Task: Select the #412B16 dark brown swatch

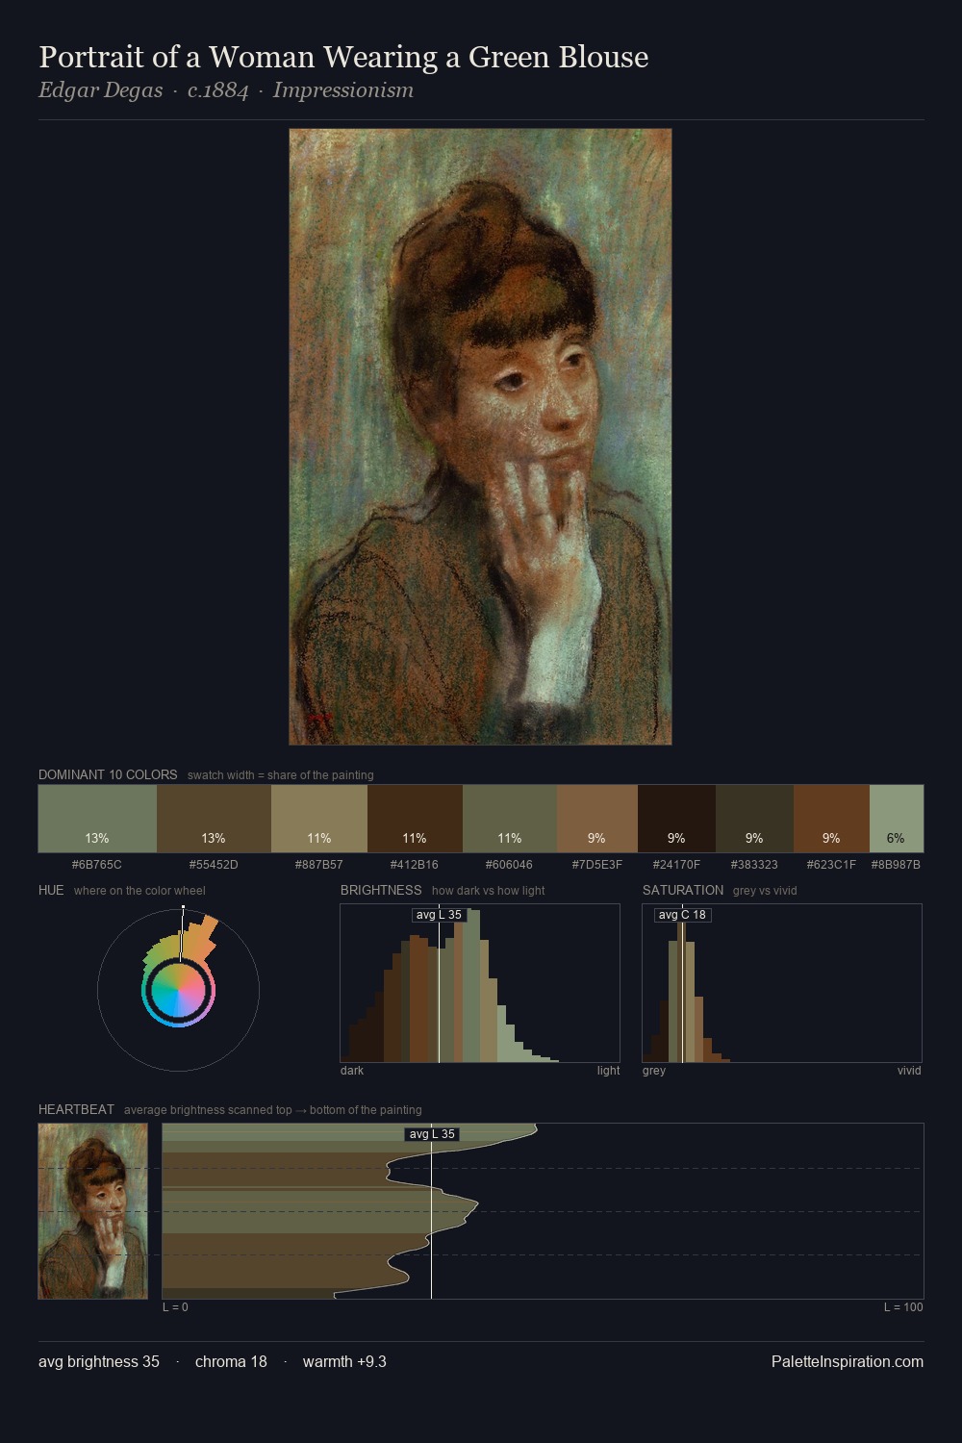Action: tap(415, 819)
